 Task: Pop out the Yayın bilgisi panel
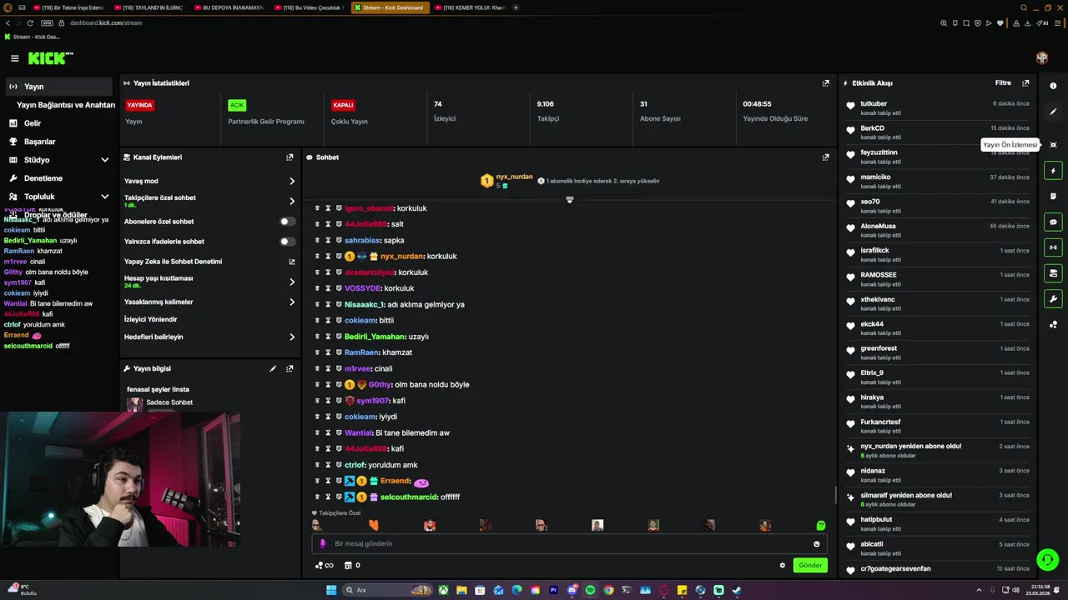(290, 368)
